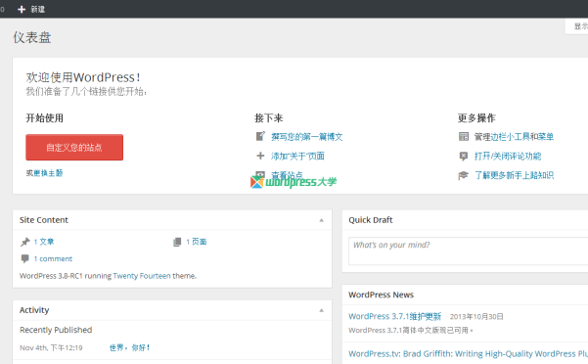This screenshot has width=588, height=364.
Task: Click the graduation cap icon
Action: 464,175
